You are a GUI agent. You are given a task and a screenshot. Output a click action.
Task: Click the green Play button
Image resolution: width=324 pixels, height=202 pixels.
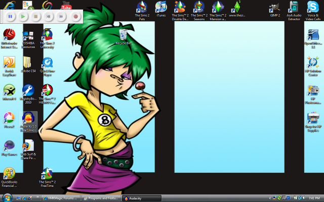click(x=23, y=17)
